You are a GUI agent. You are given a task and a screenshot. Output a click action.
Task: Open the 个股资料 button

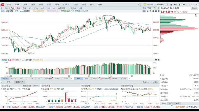point(73,8)
